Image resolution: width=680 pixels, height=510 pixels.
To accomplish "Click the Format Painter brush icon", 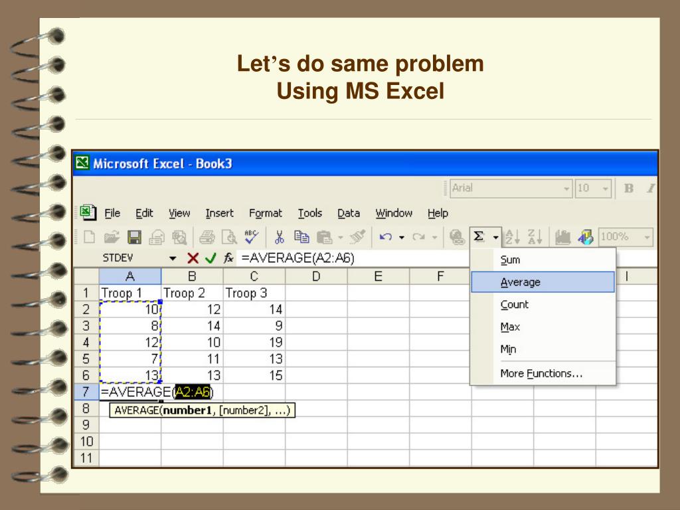I will click(358, 237).
